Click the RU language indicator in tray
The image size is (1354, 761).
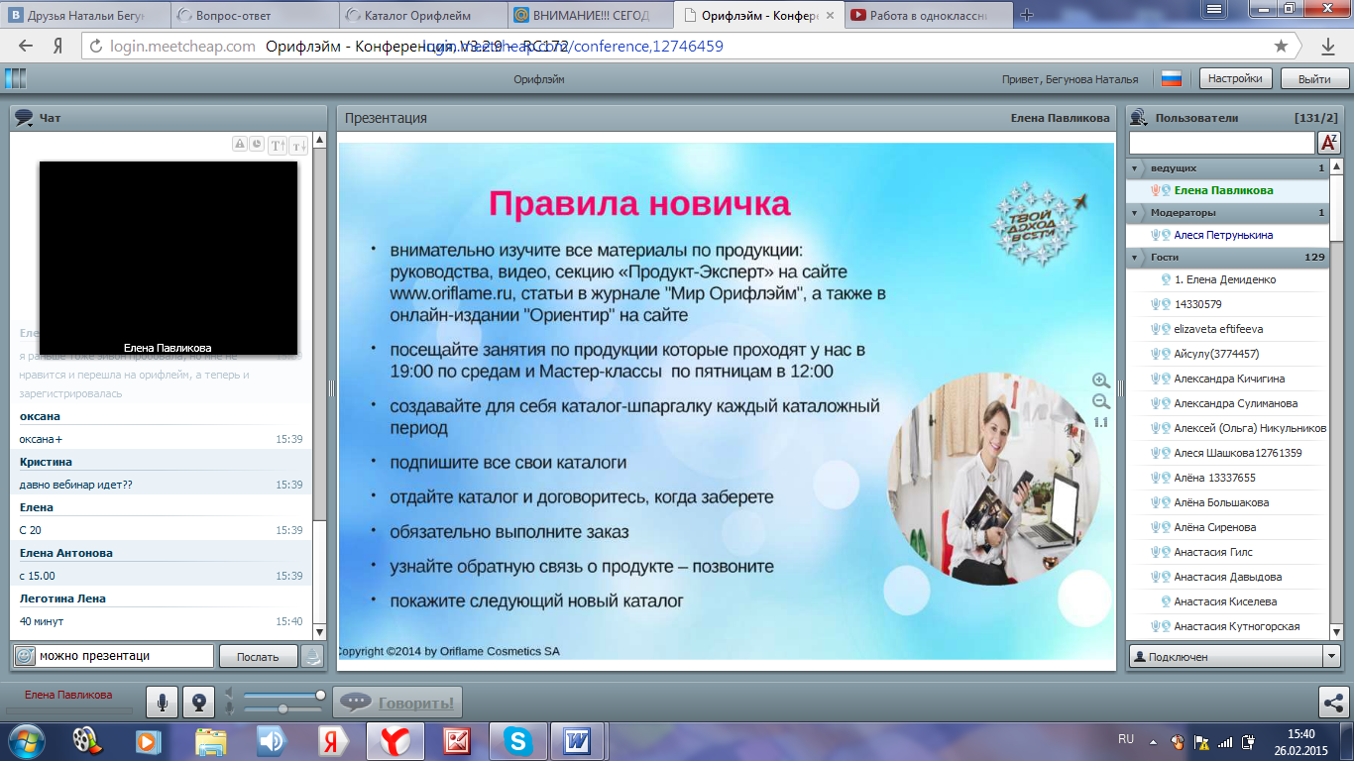point(1125,740)
